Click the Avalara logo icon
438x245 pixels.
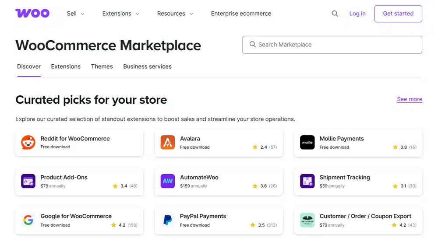(x=168, y=142)
